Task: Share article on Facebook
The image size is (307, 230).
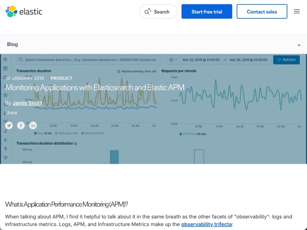Action: pyautogui.click(x=21, y=125)
